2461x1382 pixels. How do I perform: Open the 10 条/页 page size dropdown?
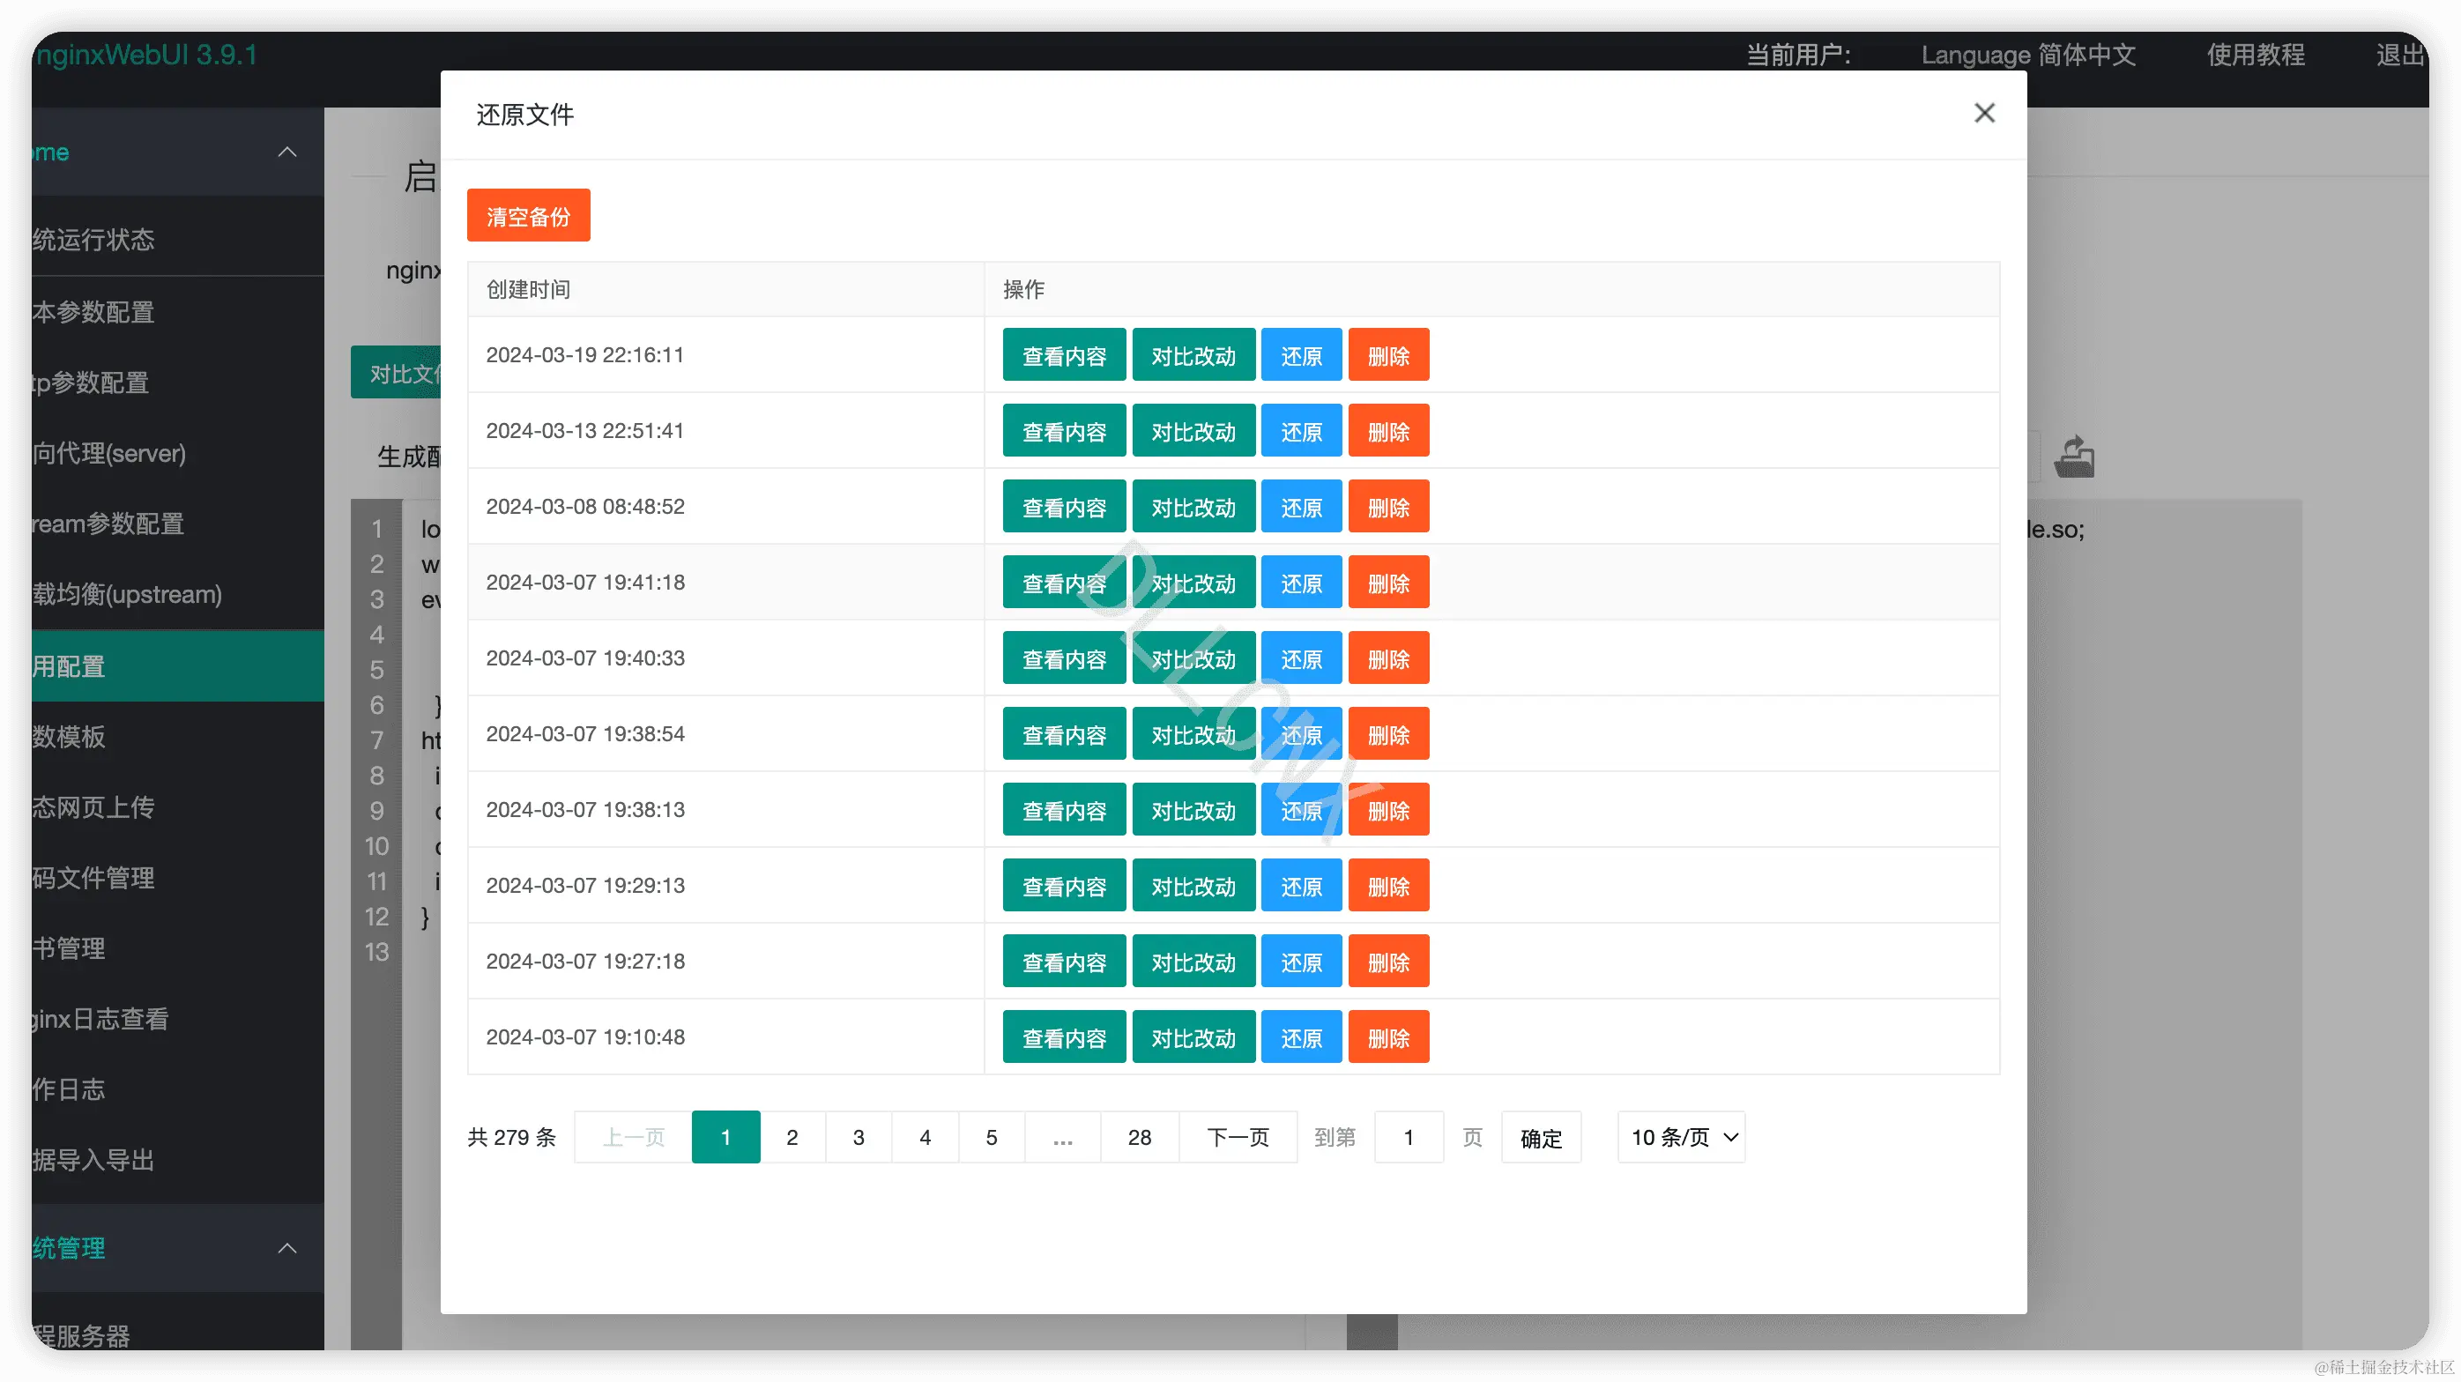click(1680, 1137)
